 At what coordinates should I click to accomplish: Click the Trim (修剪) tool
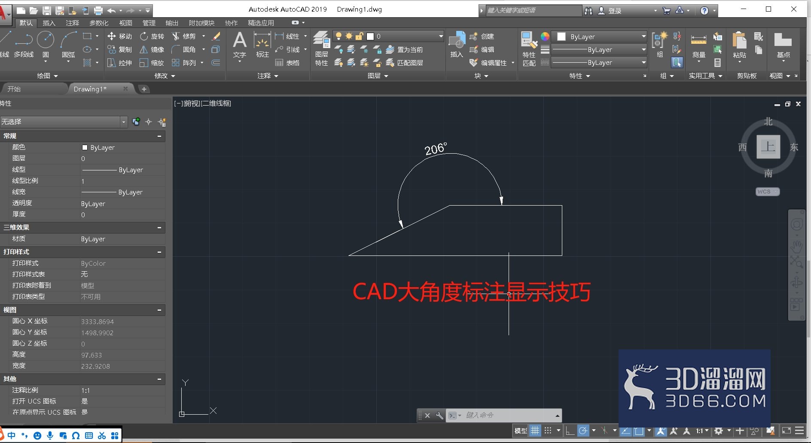coord(184,36)
